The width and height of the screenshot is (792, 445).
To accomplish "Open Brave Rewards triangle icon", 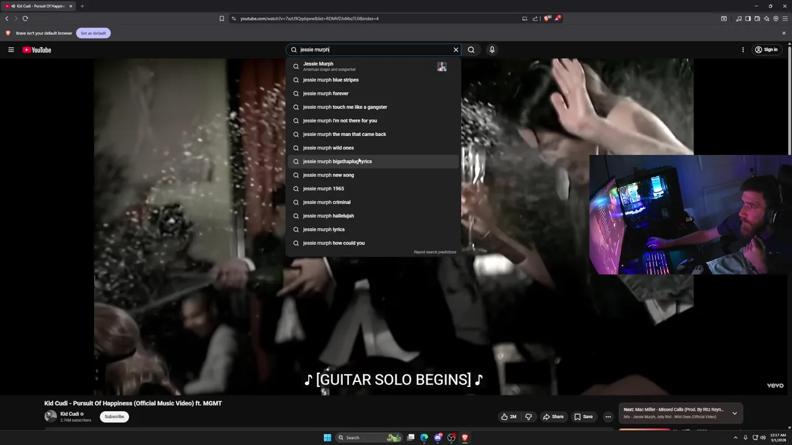I will pyautogui.click(x=557, y=19).
